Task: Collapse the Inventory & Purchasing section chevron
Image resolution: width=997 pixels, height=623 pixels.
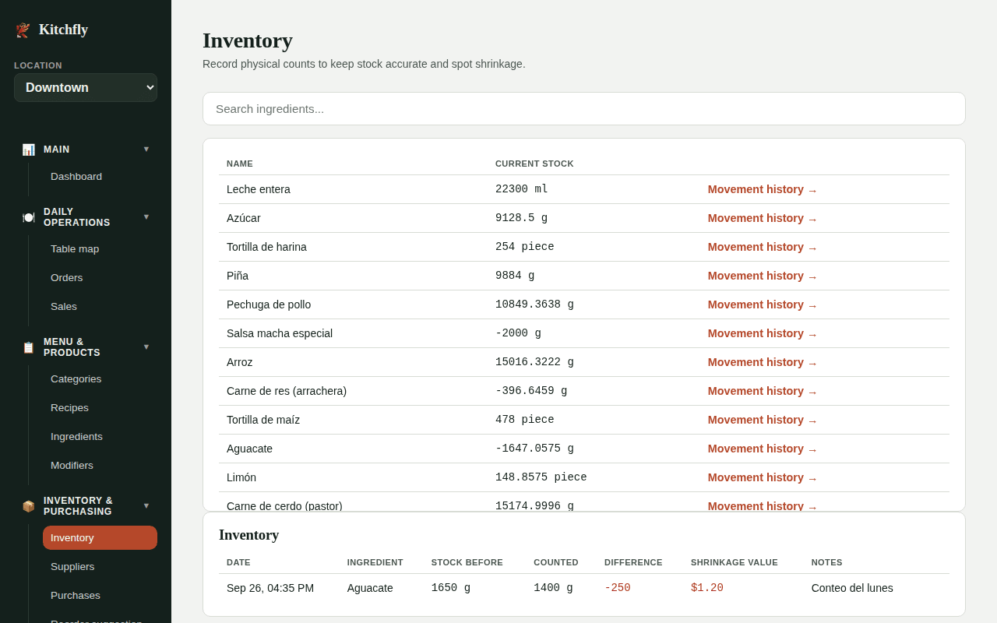Action: 146,505
